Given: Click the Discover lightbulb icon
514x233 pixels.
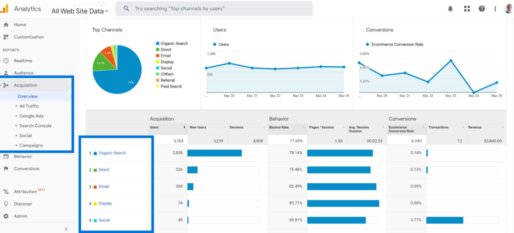Looking at the screenshot, I should [6, 204].
